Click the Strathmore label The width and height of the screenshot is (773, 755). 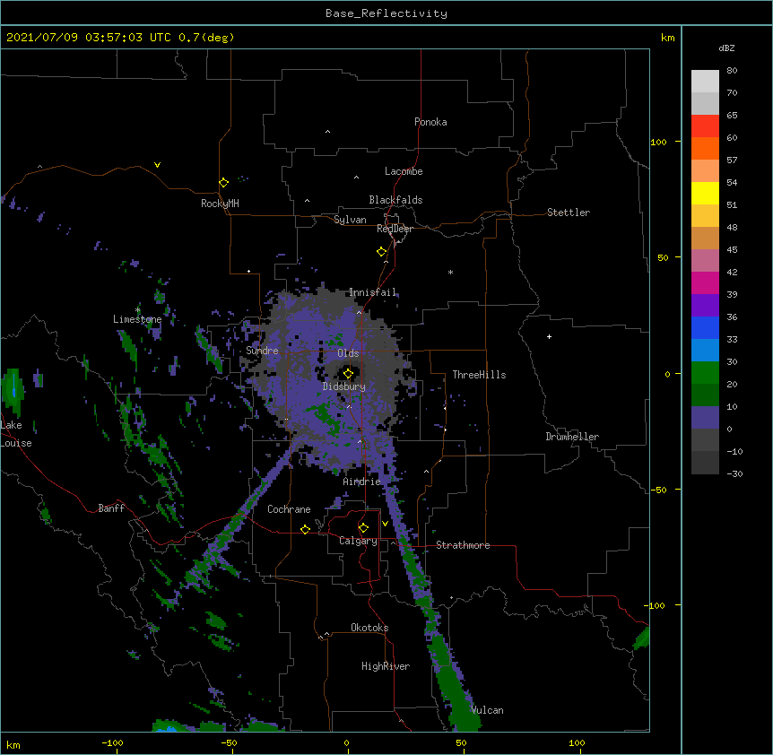pos(463,545)
